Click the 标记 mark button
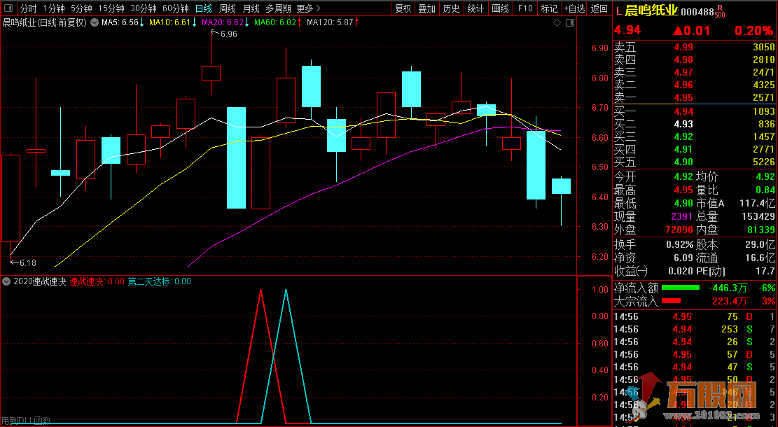 [x=549, y=8]
